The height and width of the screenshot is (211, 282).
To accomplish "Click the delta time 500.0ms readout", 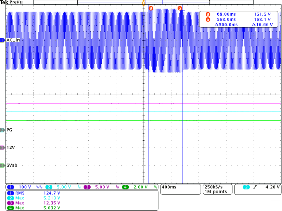I will click(x=226, y=25).
